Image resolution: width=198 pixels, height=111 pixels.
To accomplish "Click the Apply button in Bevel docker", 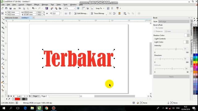I will pyautogui.click(x=171, y=76).
